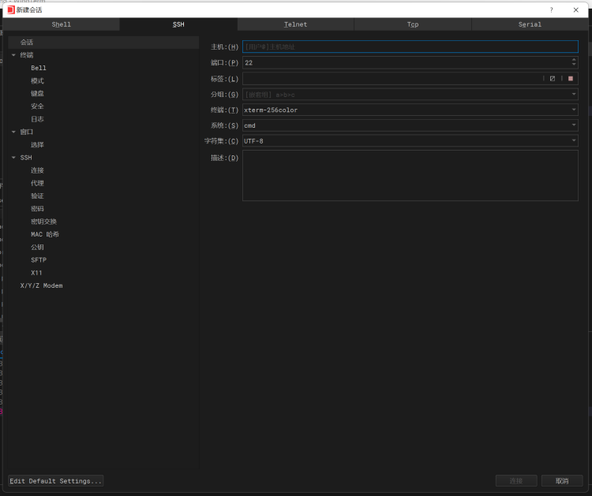The width and height of the screenshot is (592, 496).
Task: Click the 描述 description text area
Action: point(410,175)
